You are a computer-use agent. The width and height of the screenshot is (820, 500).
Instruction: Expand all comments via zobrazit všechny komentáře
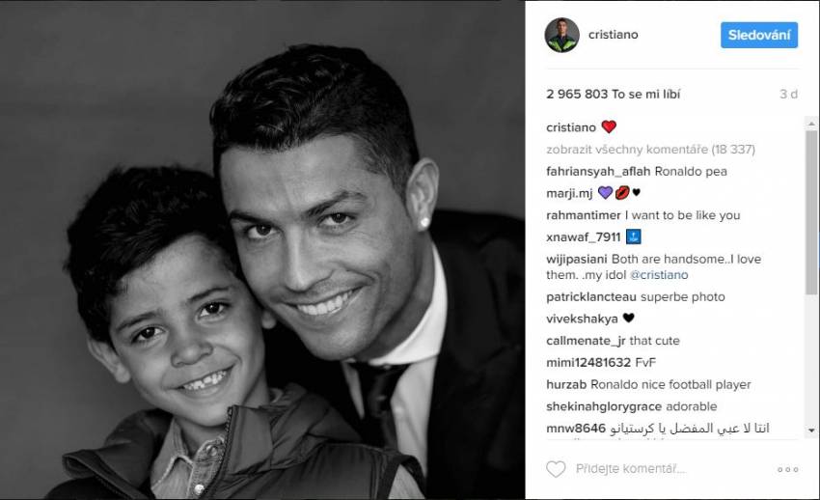click(x=650, y=150)
